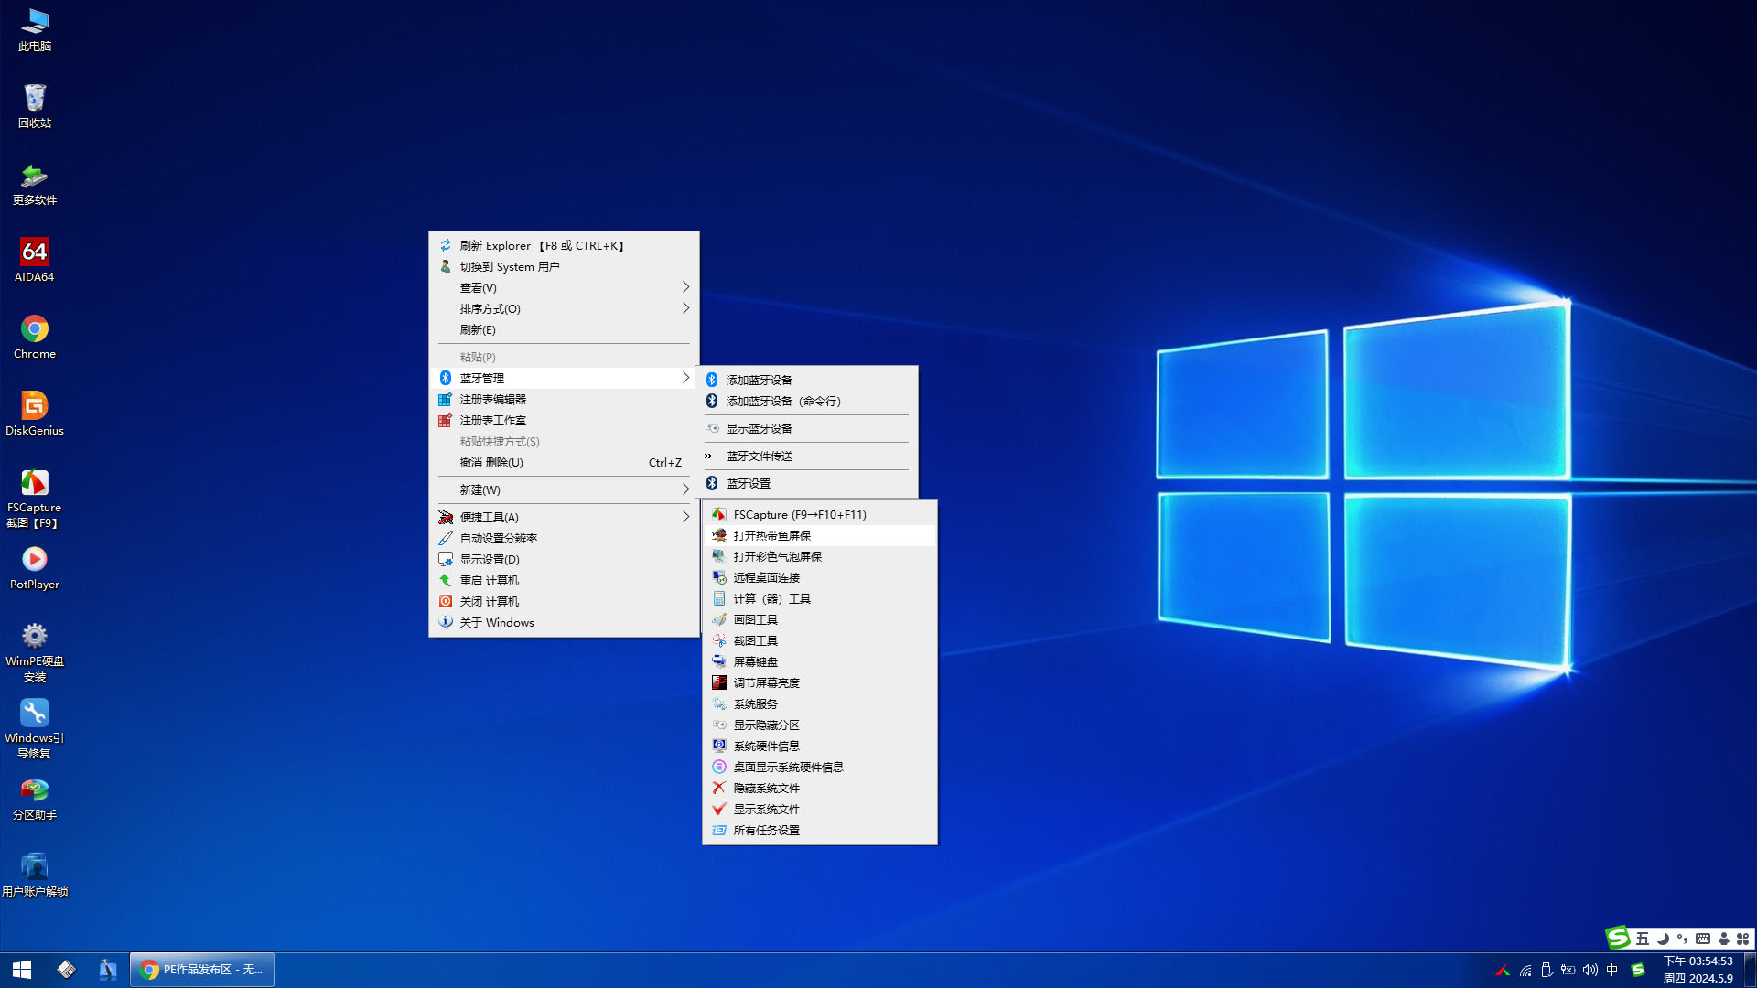
Task: Open 注册表工作室 from the context menu
Action: (564, 420)
